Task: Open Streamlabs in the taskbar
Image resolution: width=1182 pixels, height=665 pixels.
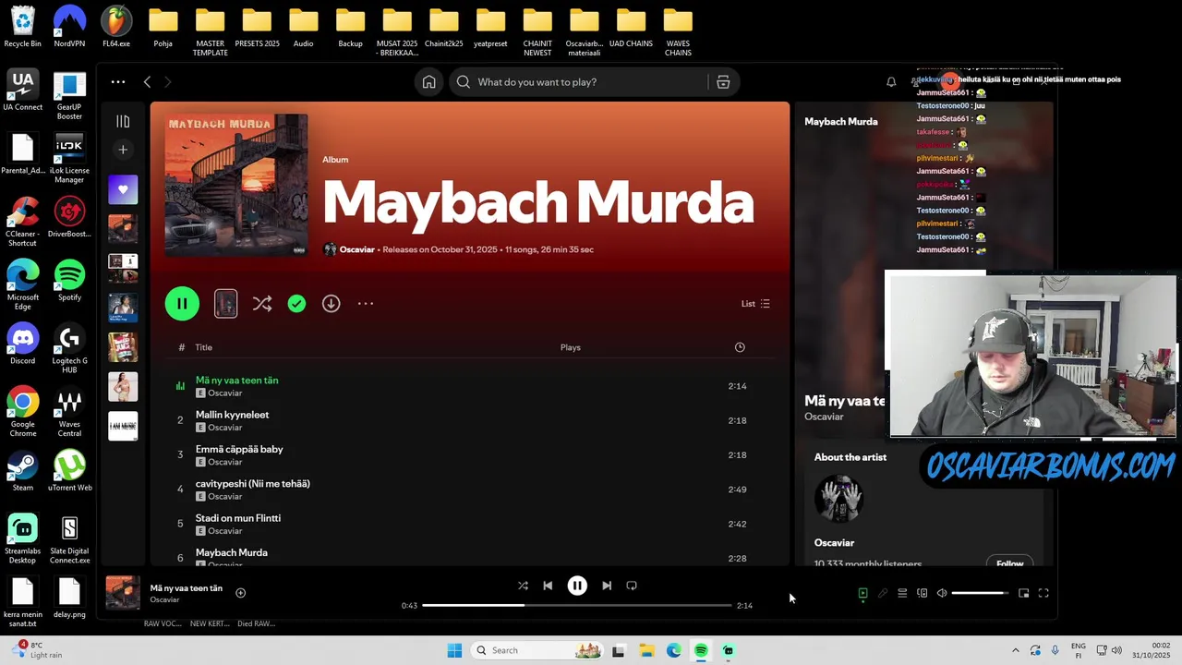Action: [729, 650]
